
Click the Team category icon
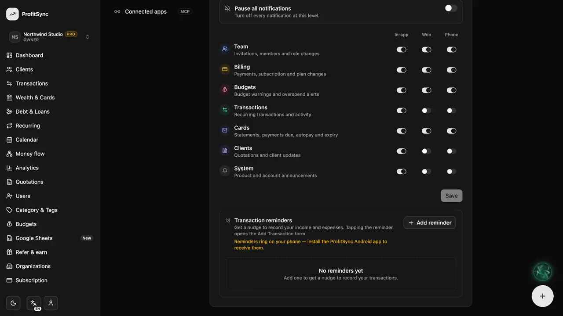(225, 49)
